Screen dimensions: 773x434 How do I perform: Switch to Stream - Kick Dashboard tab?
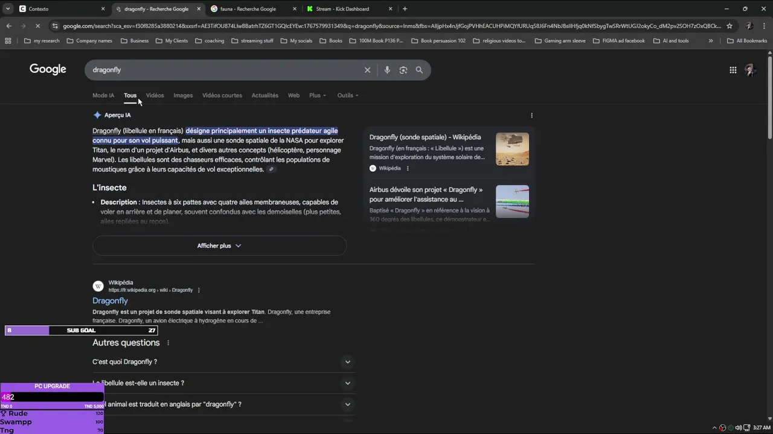click(349, 9)
